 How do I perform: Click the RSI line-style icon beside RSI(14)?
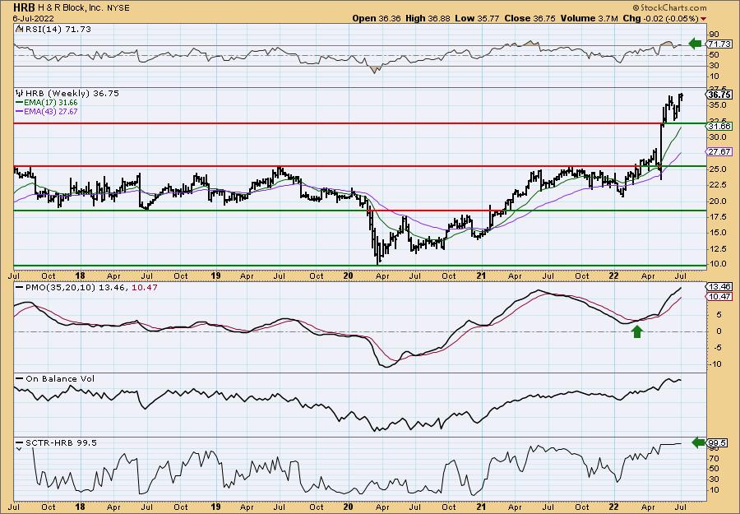19,29
